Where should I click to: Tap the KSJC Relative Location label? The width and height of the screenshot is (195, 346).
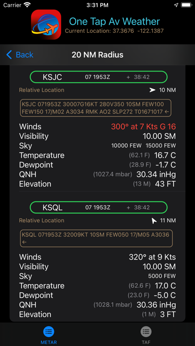click(x=41, y=90)
